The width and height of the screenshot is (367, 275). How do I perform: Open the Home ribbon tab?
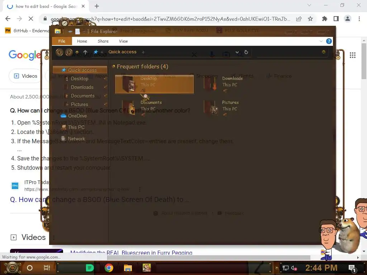[82, 41]
